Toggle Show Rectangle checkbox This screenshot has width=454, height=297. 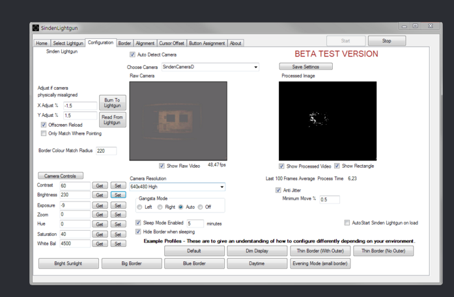tap(337, 166)
